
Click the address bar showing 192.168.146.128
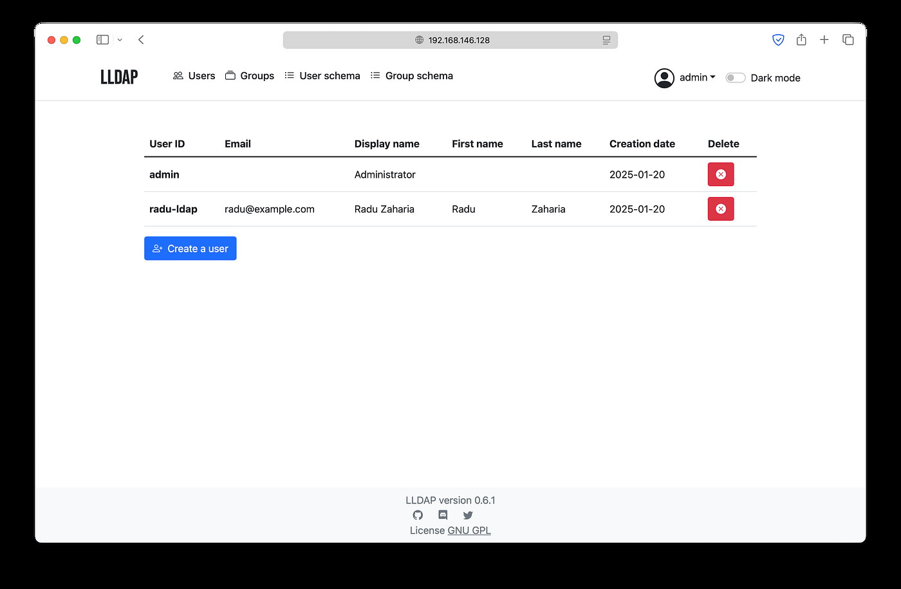click(x=450, y=40)
